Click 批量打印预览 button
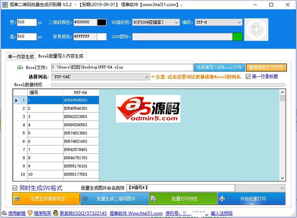297x218 pixels. click(x=183, y=199)
